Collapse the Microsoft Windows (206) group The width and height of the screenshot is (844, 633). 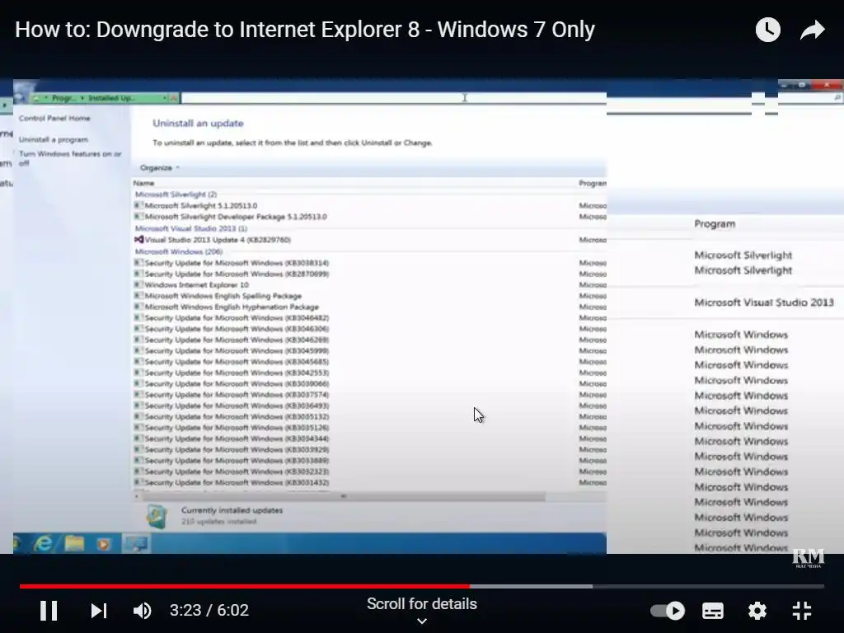pyautogui.click(x=179, y=251)
